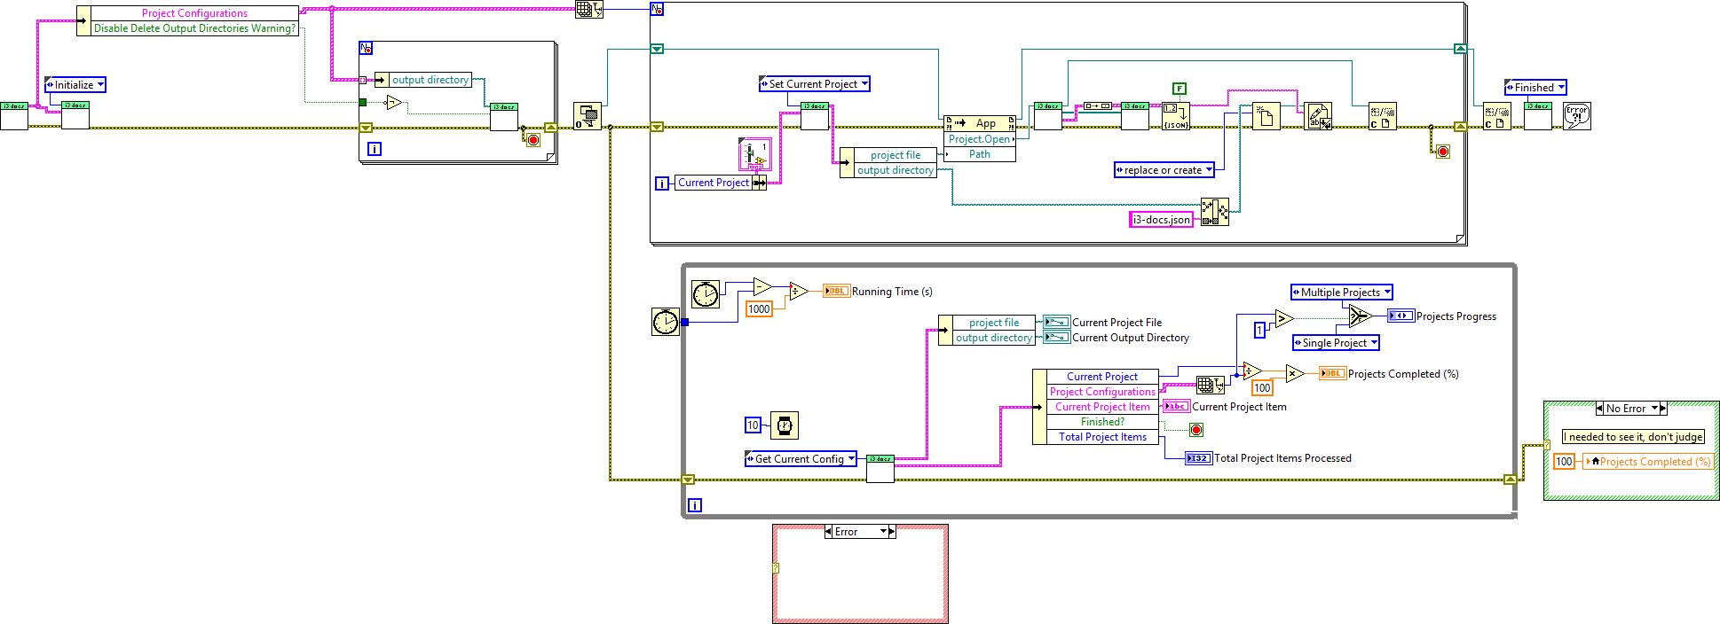The image size is (1720, 624).
Task: Select the numeric constant 10 beside Wait
Action: pos(753,425)
